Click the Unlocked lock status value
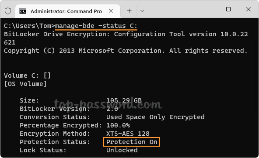The height and width of the screenshot is (158, 259). click(122, 150)
